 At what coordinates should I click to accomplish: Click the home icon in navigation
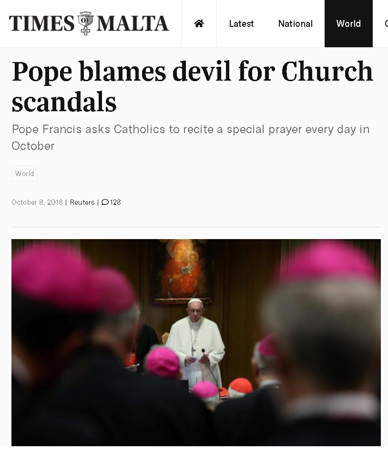click(199, 23)
